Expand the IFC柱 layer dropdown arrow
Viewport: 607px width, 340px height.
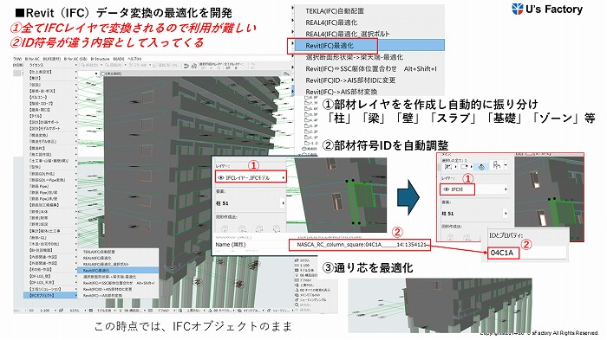[506, 189]
